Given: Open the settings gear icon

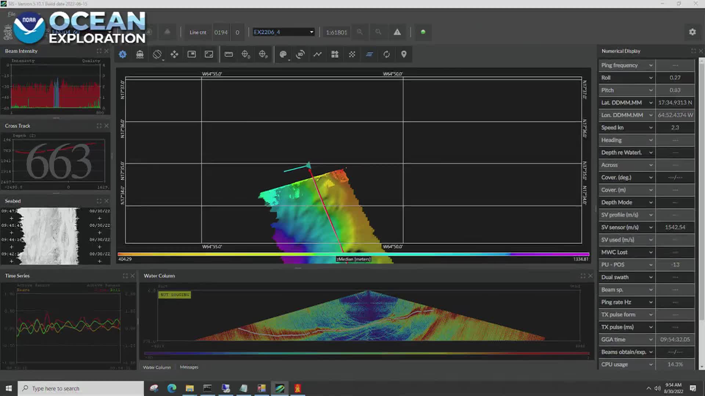Looking at the screenshot, I should coord(693,32).
